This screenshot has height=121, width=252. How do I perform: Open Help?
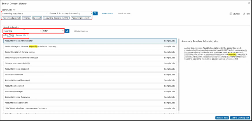coord(246,14)
